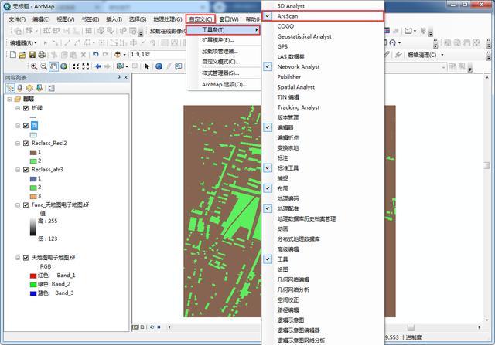Collapse Func_天地图电子地图.tif legend
The image size is (495, 345).
18,205
